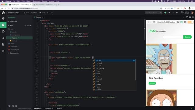The height and width of the screenshot is (110, 195).
Task: Focus the search input in preview
Action: point(173,37)
